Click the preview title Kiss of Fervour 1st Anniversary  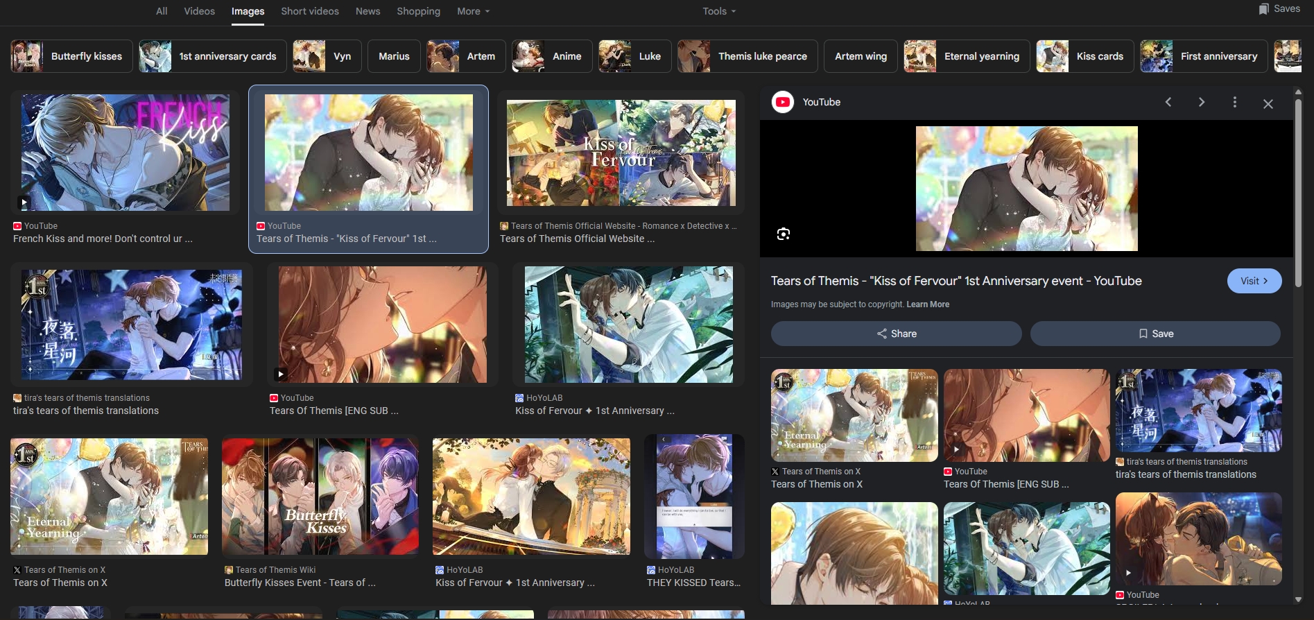point(956,281)
